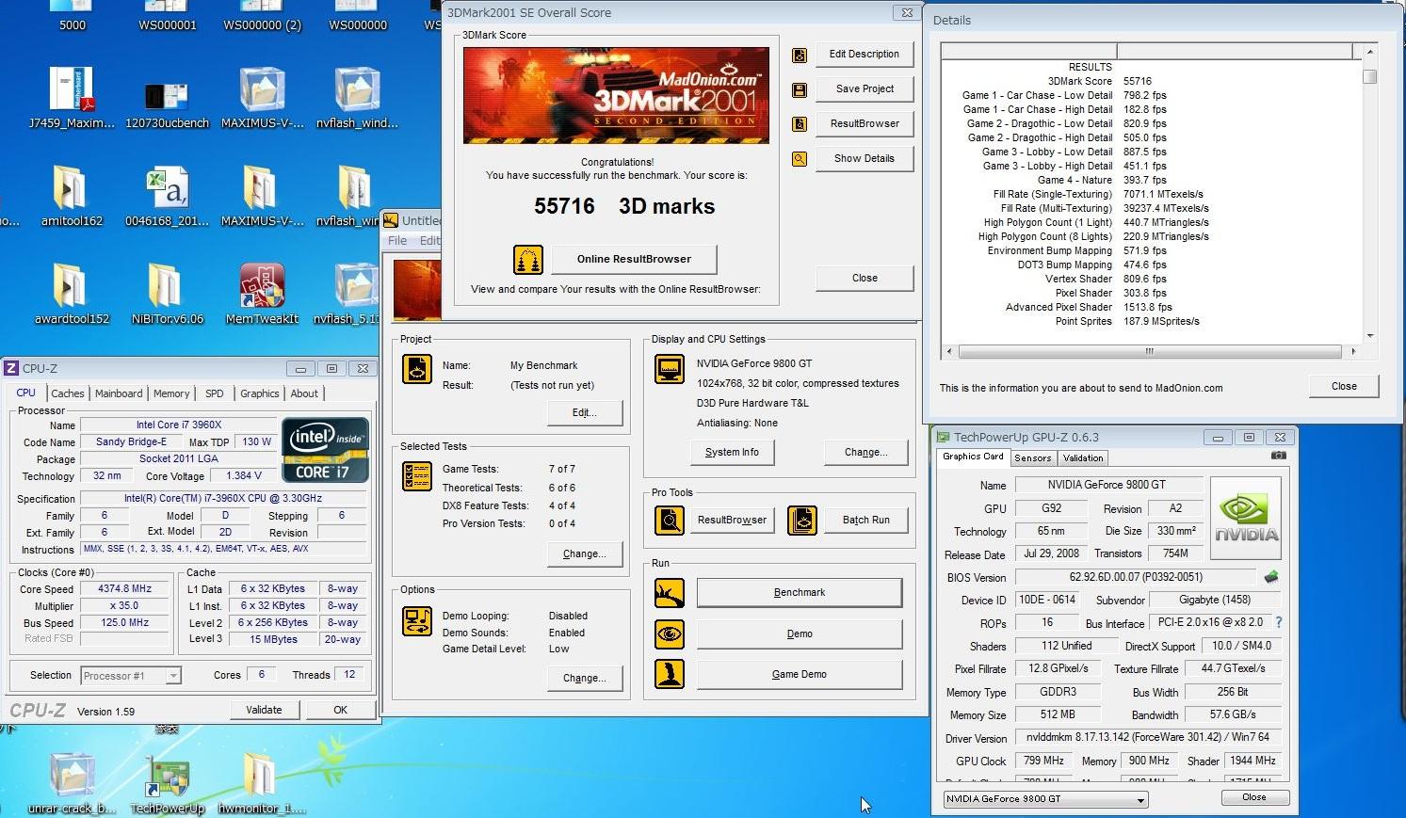1406x818 pixels.
Task: Click the vertical scrollbar down arrow in Details
Action: [1370, 336]
